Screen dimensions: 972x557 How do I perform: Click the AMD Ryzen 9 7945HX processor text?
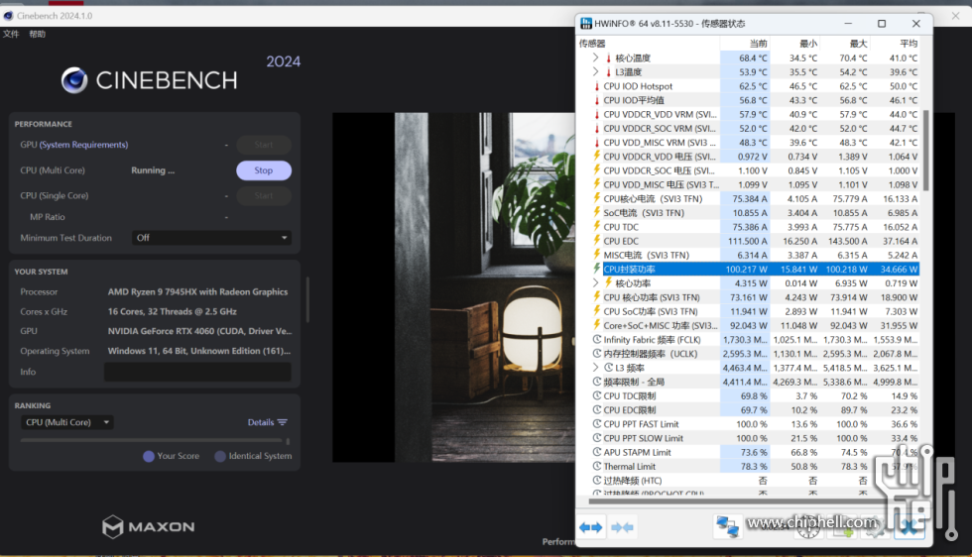tap(197, 291)
